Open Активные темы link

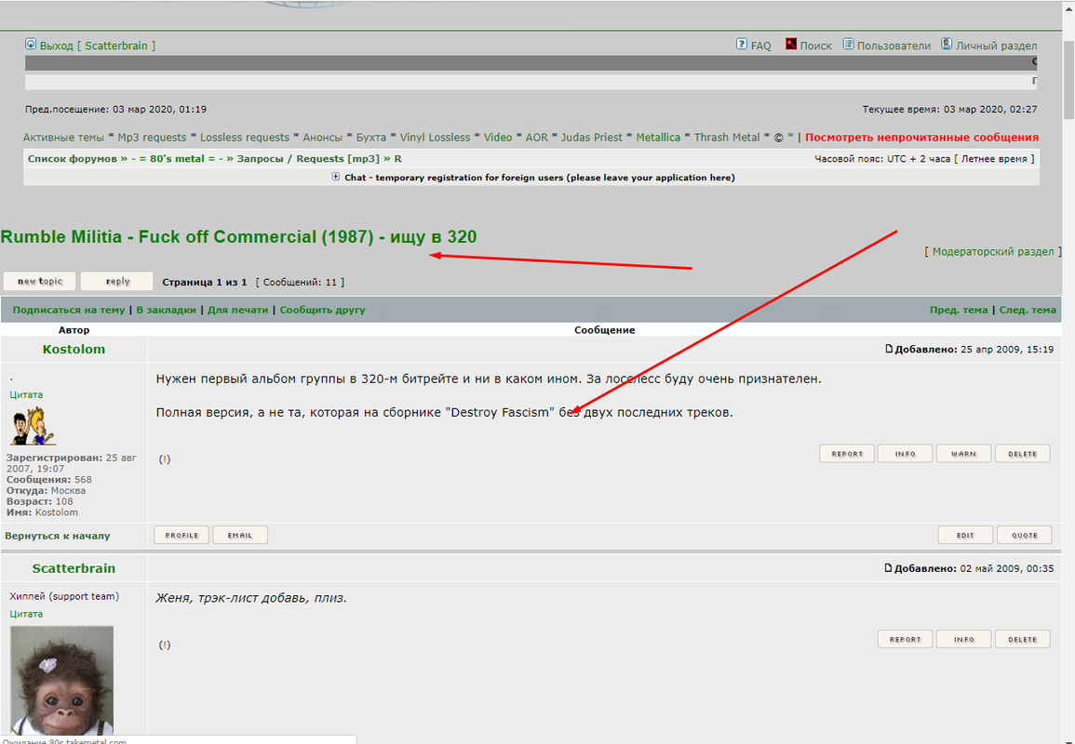click(x=64, y=138)
